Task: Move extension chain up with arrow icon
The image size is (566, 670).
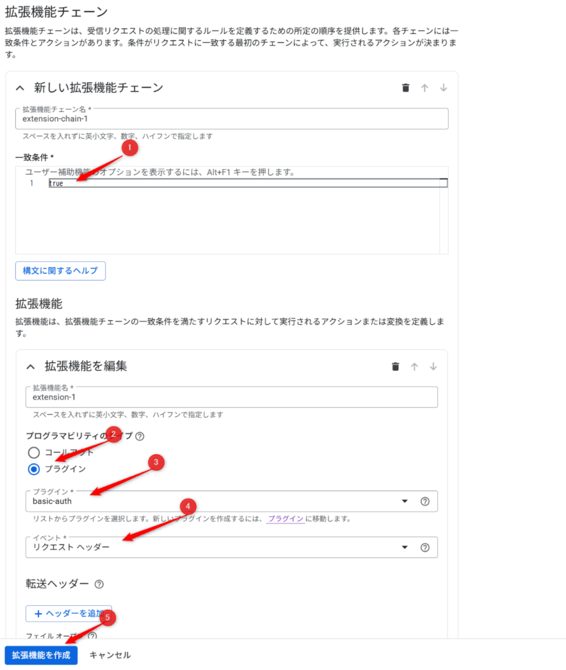Action: tap(424, 88)
